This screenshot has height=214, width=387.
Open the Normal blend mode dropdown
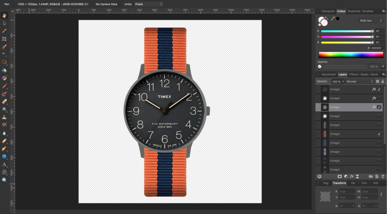tap(359, 81)
